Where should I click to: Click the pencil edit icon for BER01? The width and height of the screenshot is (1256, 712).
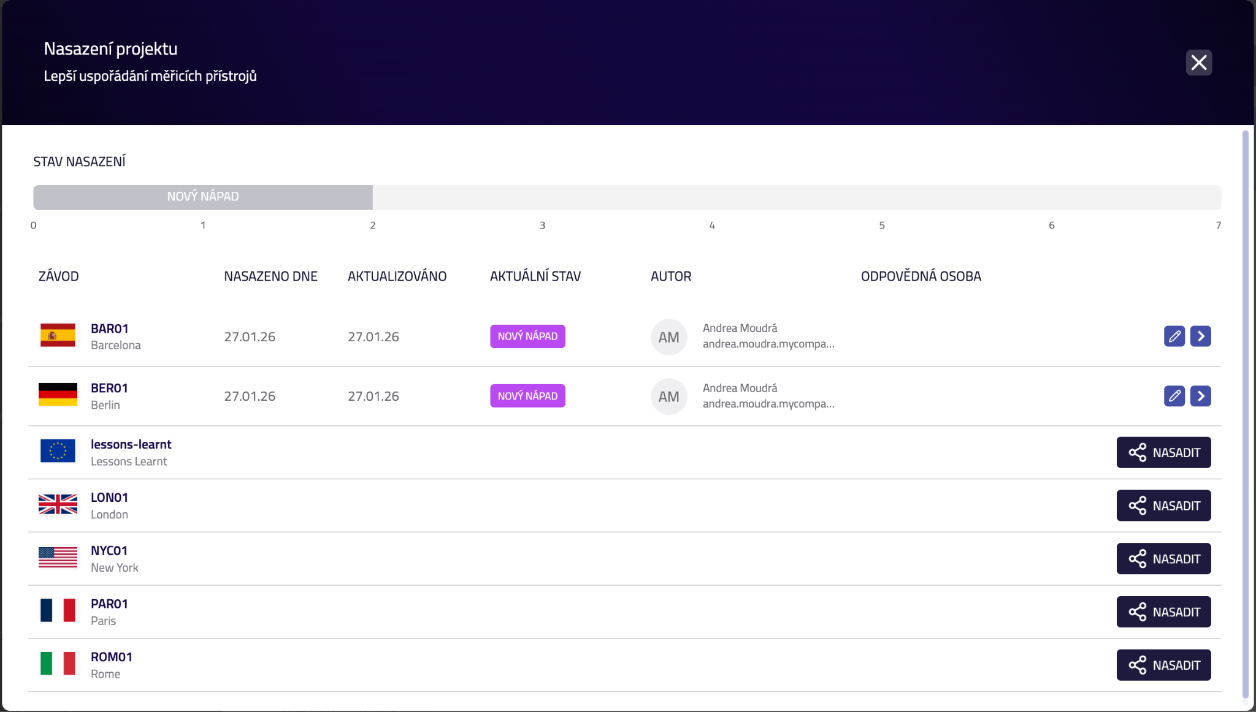[x=1174, y=396]
